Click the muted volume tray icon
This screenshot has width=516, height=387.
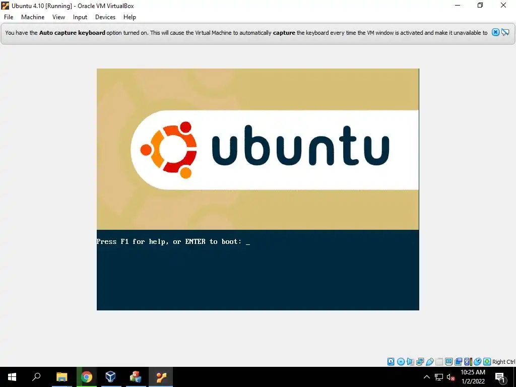tap(450, 377)
